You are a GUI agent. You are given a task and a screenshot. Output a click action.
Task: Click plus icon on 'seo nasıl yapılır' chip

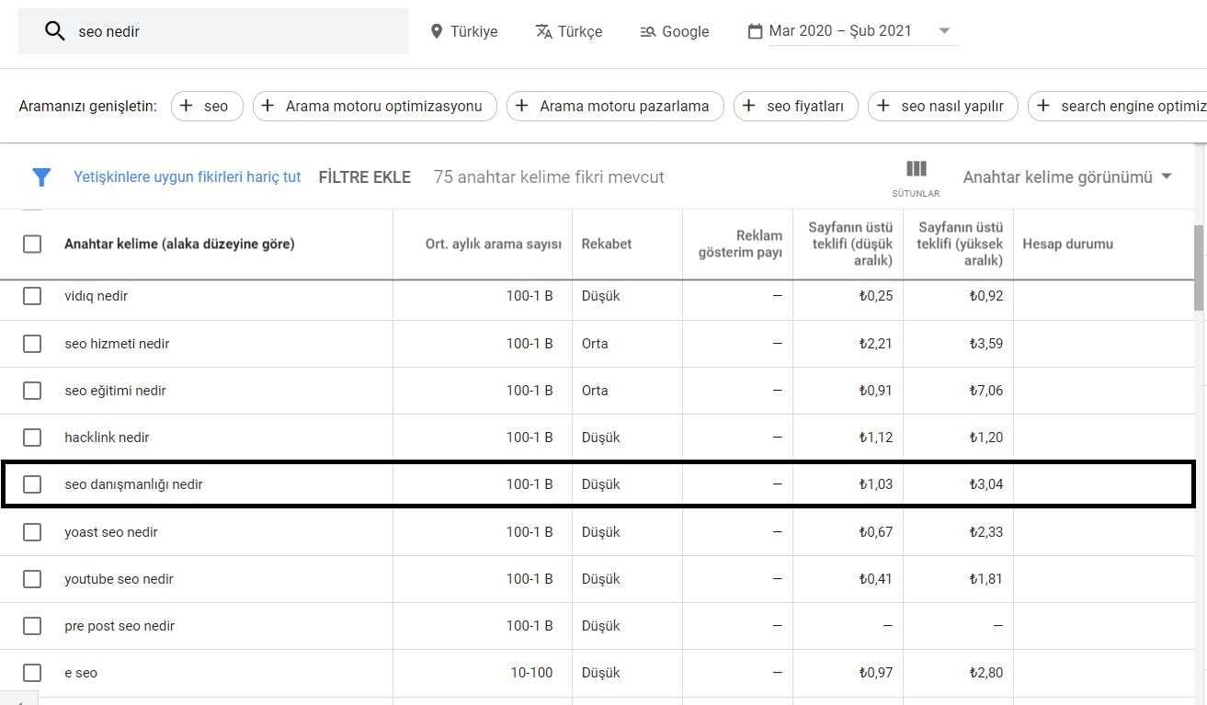coord(883,106)
